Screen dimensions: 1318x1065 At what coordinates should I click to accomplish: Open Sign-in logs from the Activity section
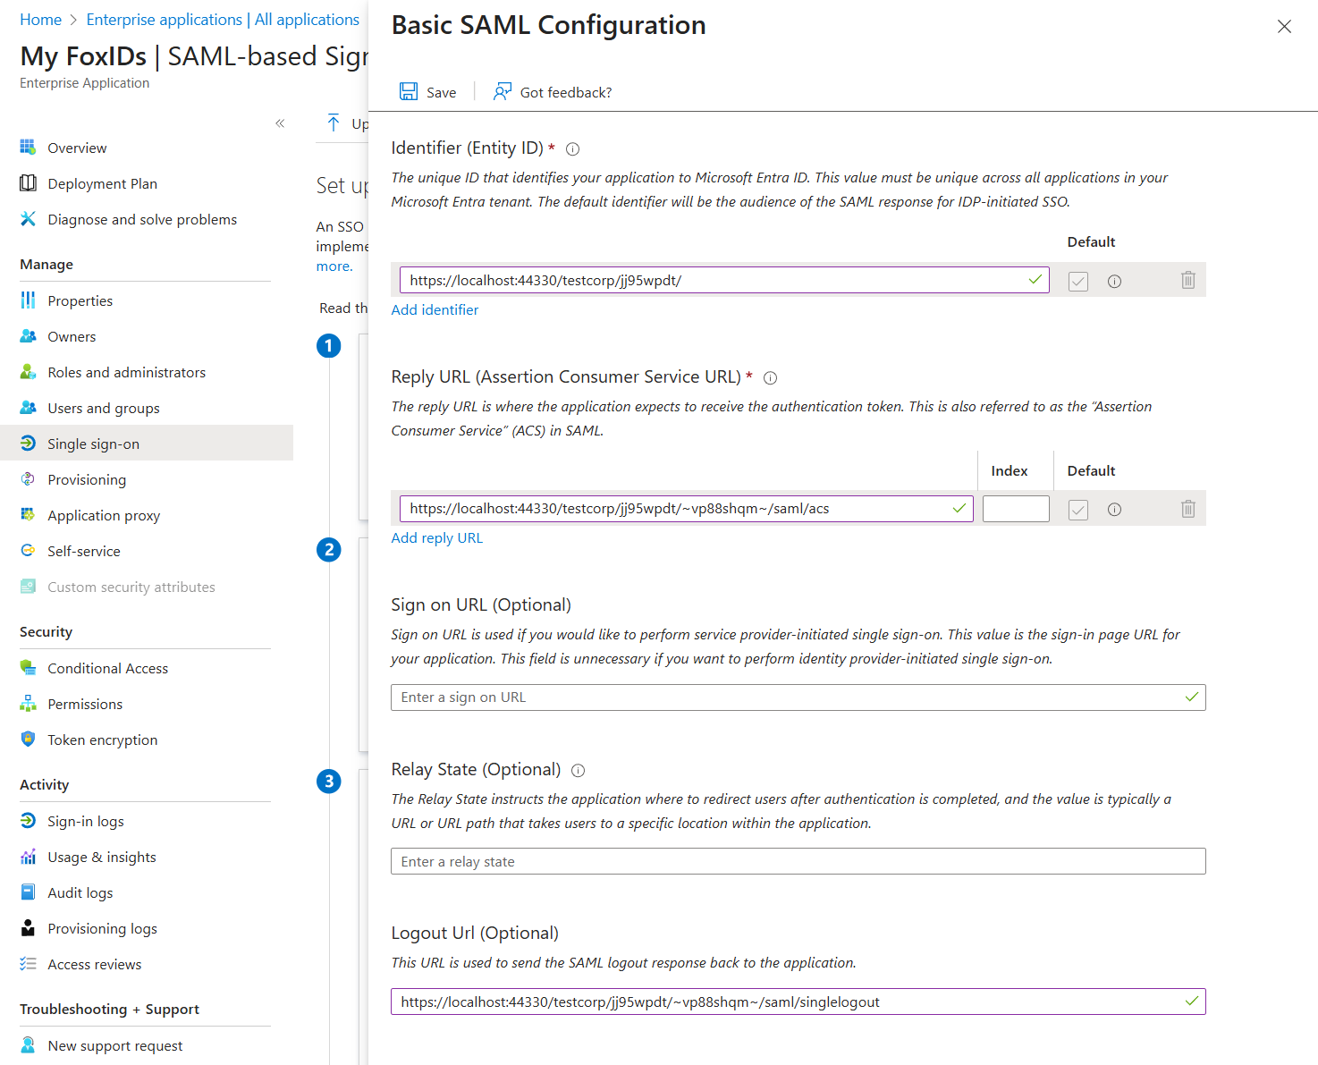point(29,821)
